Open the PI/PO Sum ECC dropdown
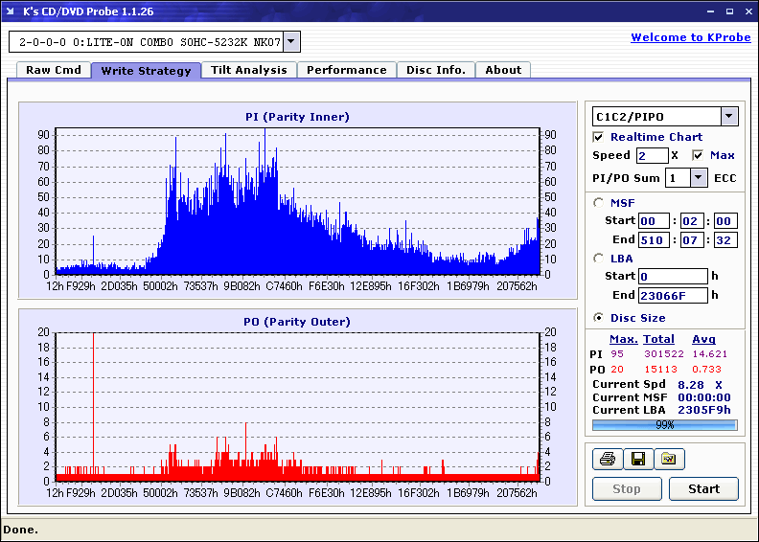759x542 pixels. (698, 178)
